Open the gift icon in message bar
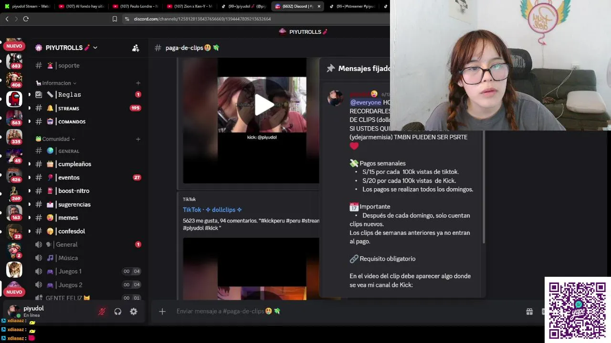611x343 pixels. 529,311
